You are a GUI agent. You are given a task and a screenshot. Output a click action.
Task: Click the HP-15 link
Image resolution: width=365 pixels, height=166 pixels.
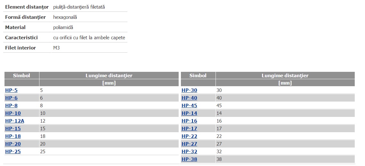point(13,129)
